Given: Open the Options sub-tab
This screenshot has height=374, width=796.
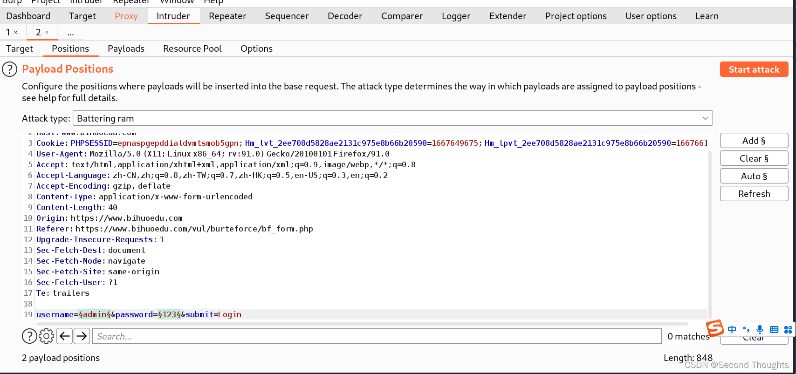Looking at the screenshot, I should click(x=256, y=48).
